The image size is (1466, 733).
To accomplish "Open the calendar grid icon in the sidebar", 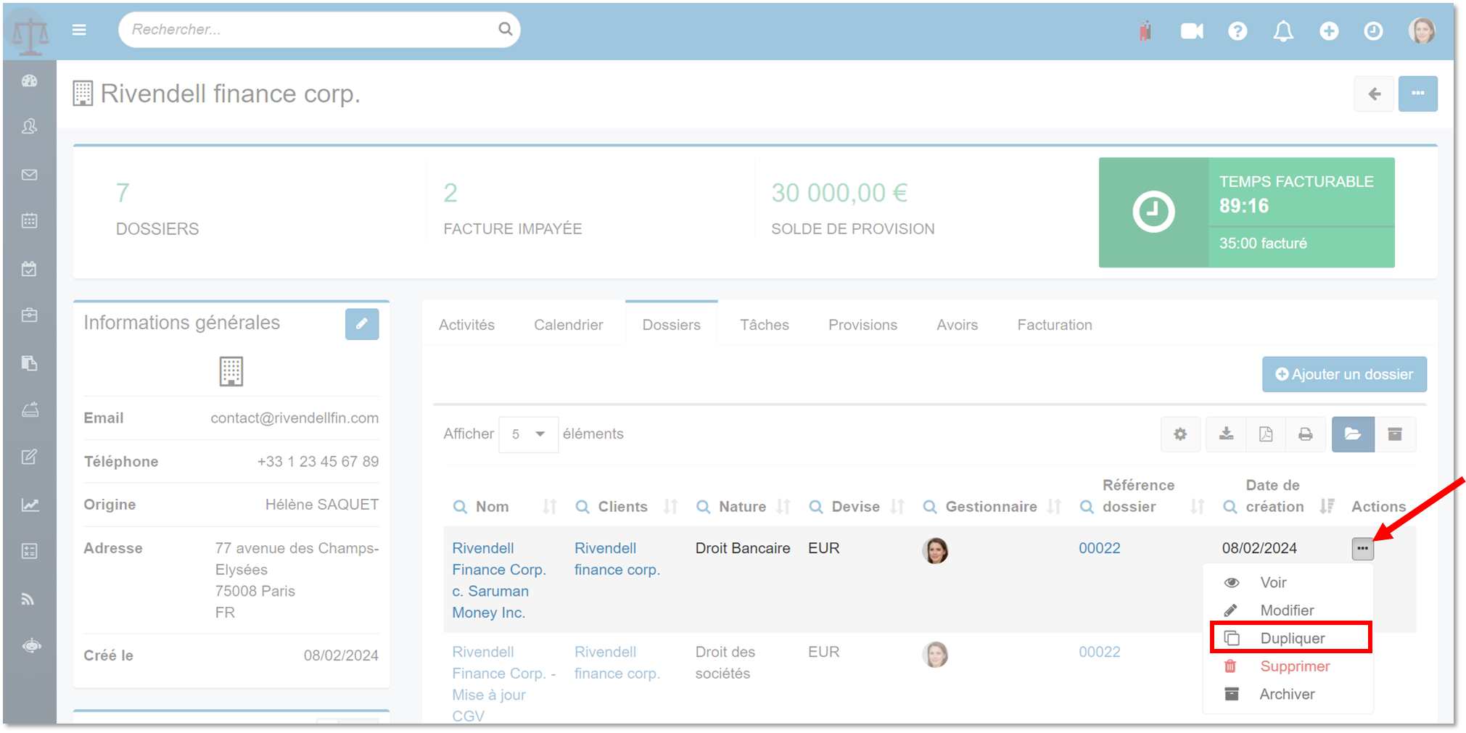I will coord(30,221).
